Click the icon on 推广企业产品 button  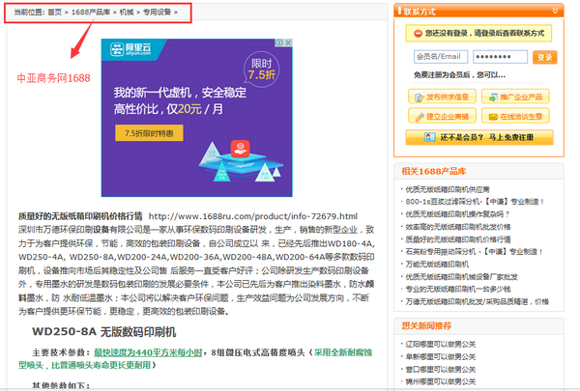coord(493,98)
